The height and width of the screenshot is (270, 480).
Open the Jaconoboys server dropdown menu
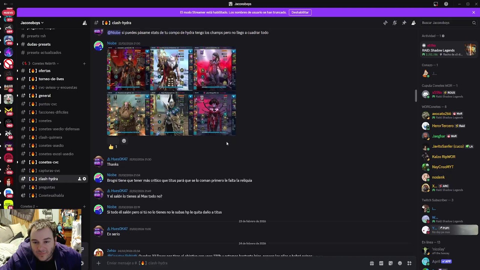[32, 23]
